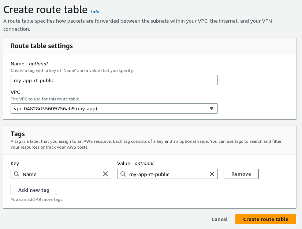Screen dimensions: 302x229
Task: Click the 'Name - optional' field label
Action: point(29,64)
